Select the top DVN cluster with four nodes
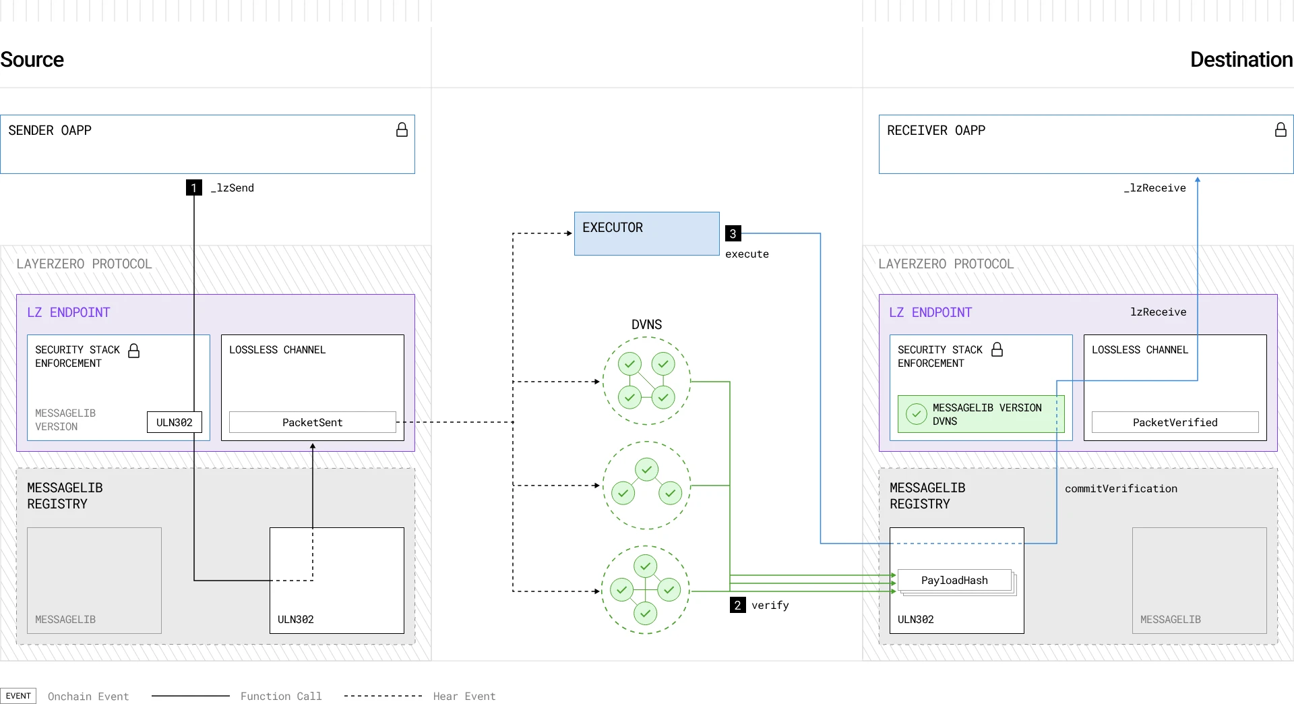Image resolution: width=1294 pixels, height=704 pixels. 646,381
